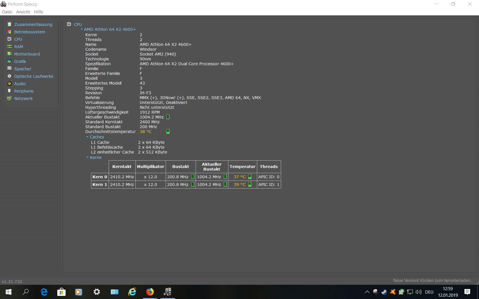Open the Ansicht menu
479x299 pixels.
click(x=23, y=12)
